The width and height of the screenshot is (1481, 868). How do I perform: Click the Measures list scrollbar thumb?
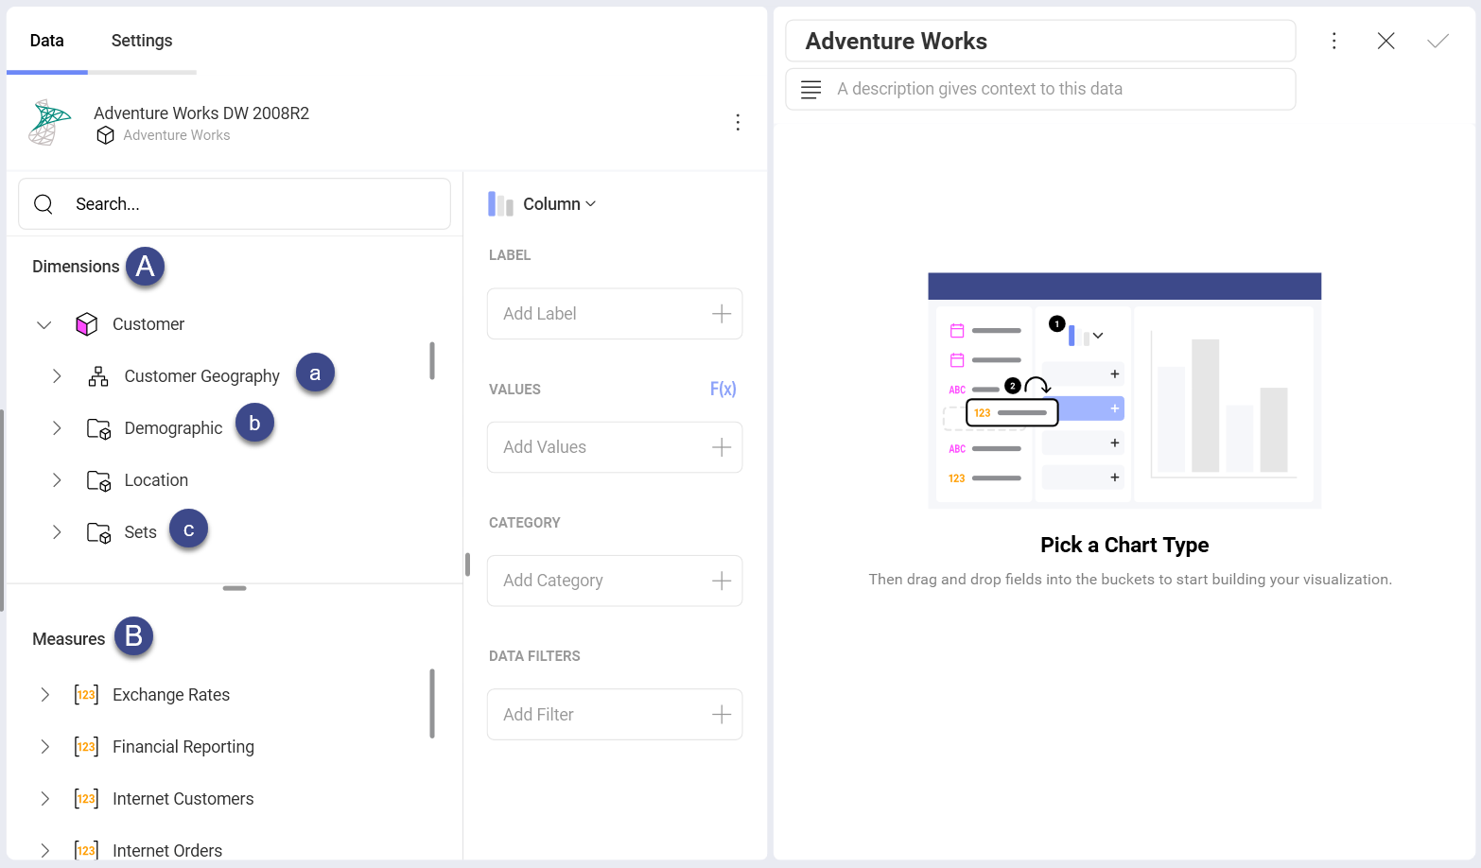[x=432, y=703]
